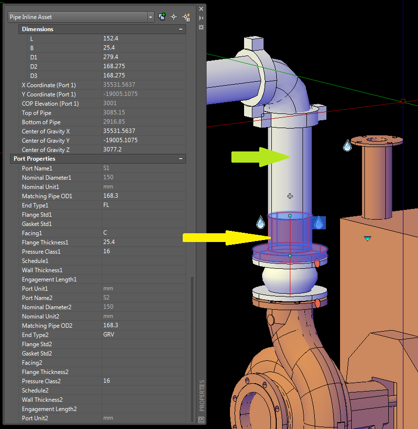418x429 pixels.
Task: Open the Pipe Inline Asset dropdown
Action: point(150,17)
